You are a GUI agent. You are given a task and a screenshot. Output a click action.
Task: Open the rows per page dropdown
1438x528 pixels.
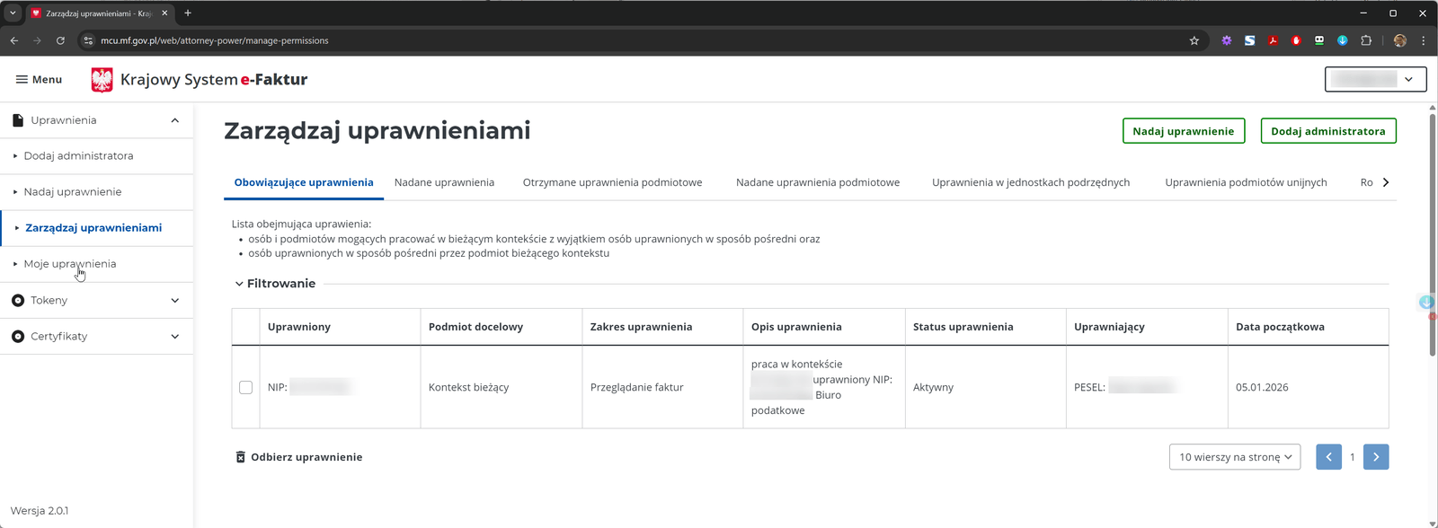pyautogui.click(x=1234, y=457)
